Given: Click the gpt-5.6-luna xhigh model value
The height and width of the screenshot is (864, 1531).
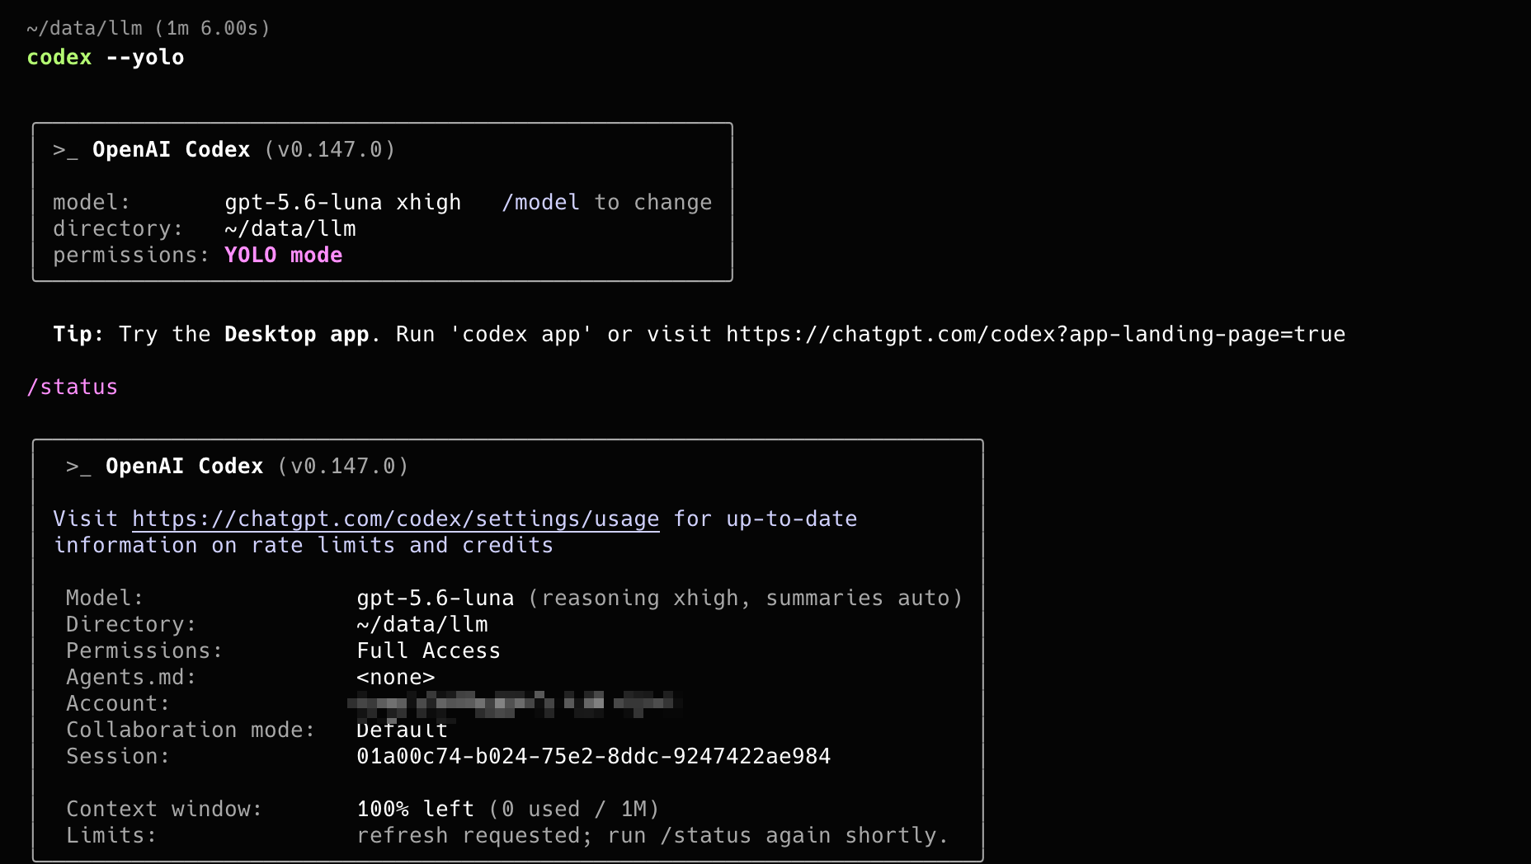Looking at the screenshot, I should (343, 202).
